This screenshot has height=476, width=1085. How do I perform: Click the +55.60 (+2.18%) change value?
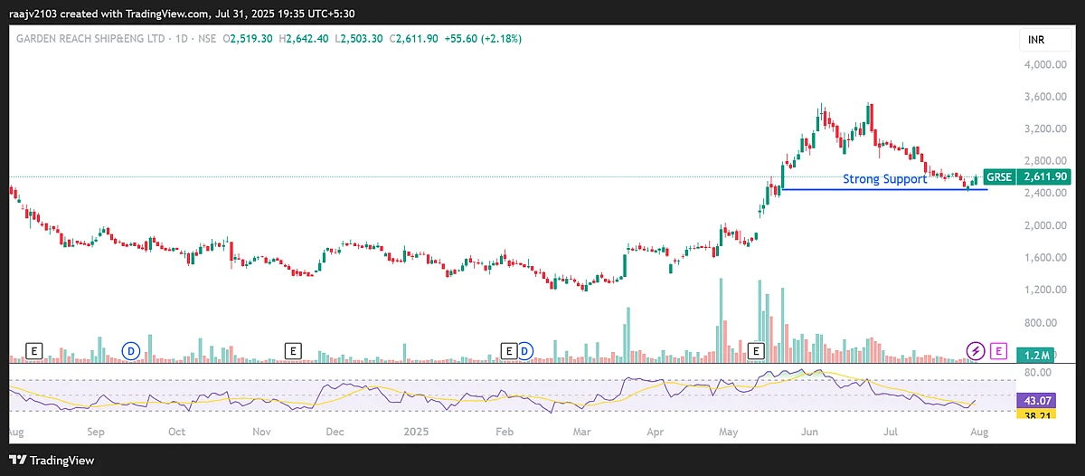[x=483, y=39]
